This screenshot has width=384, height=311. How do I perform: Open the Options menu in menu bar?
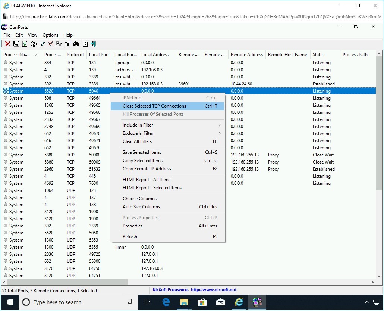tap(50, 35)
